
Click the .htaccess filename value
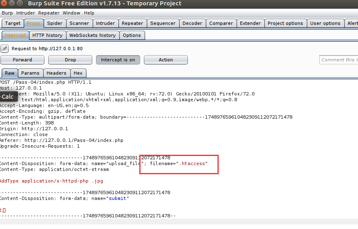192,163
